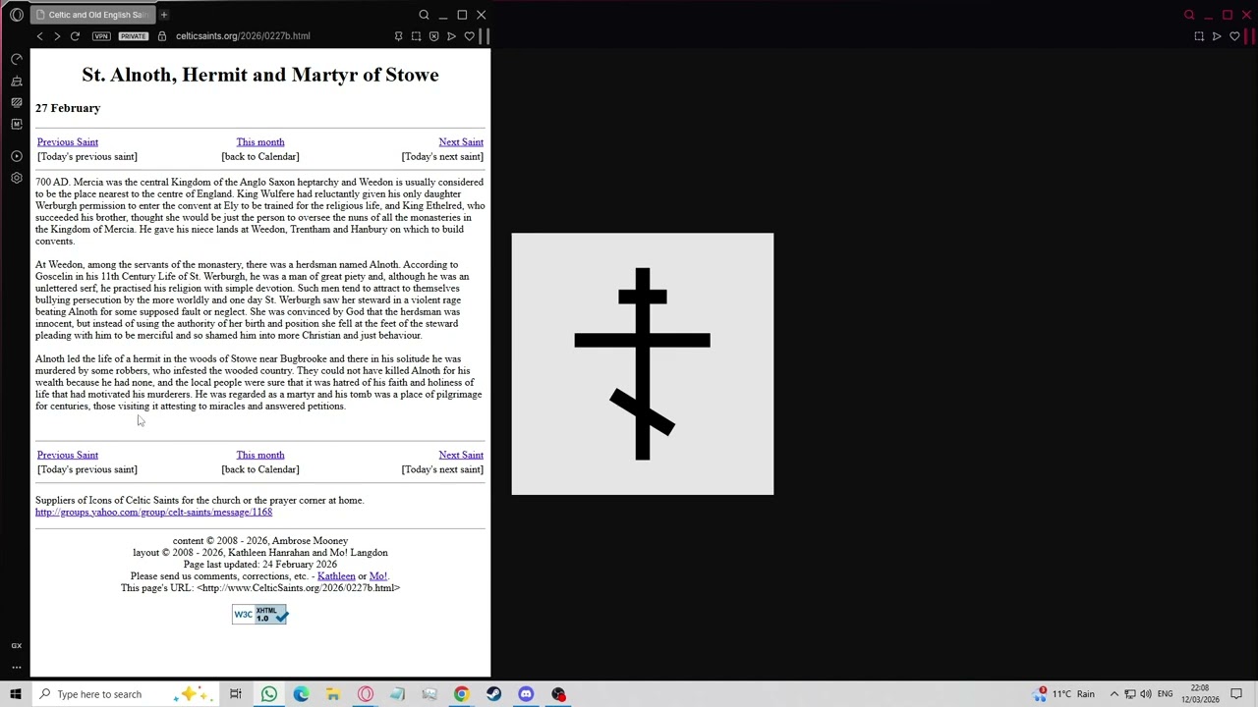Go forward to the next page

point(57,36)
